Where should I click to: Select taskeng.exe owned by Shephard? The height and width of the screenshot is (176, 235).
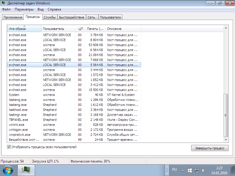pos(74,105)
